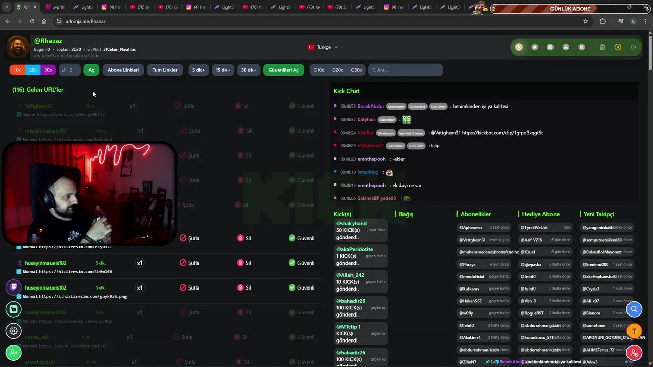Click the red user floating button
The height and width of the screenshot is (367, 653).
point(634,353)
